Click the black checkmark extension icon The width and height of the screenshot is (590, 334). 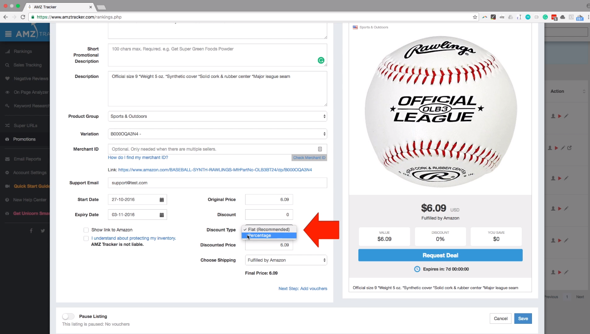click(493, 17)
